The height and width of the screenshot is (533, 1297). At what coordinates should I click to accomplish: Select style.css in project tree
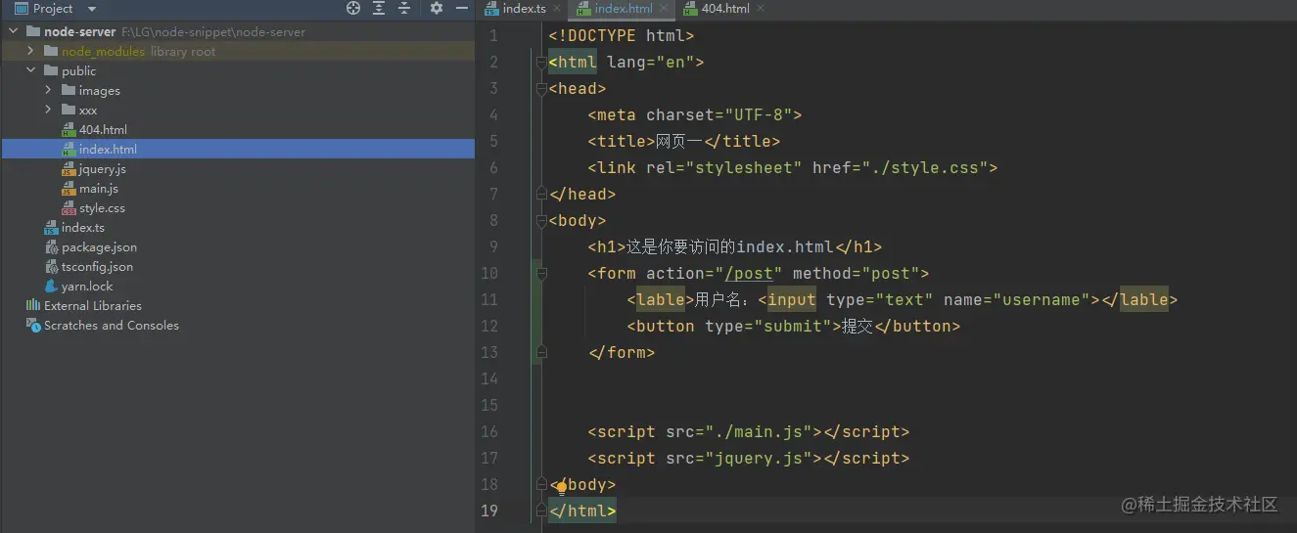point(102,207)
